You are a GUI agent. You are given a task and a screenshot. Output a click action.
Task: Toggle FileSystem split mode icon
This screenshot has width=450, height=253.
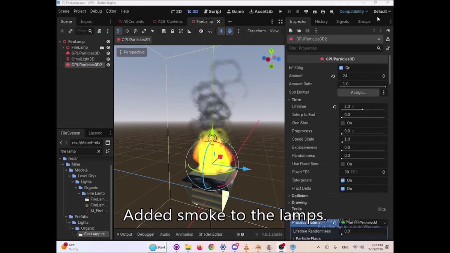[108, 143]
